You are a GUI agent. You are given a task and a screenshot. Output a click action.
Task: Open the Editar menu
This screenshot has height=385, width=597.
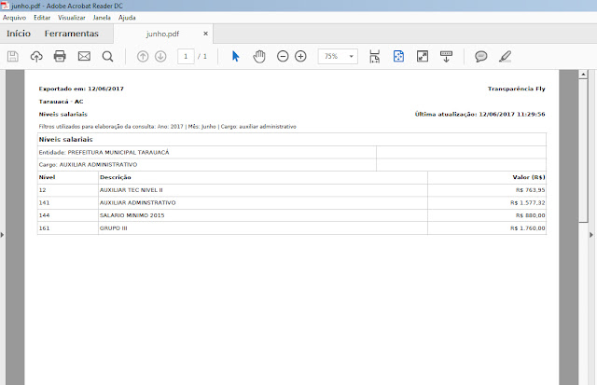[42, 18]
